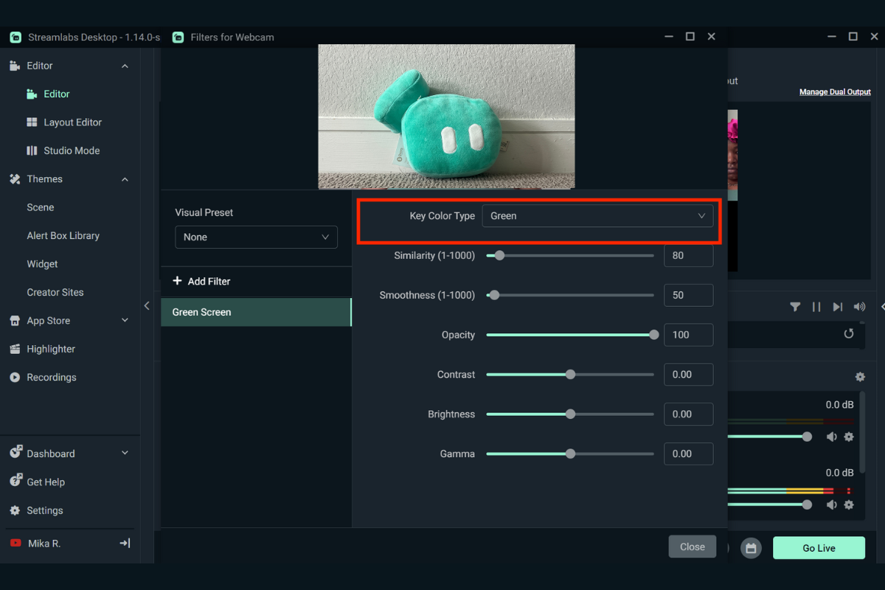Open the preview filter options
Image resolution: width=885 pixels, height=590 pixels.
tap(795, 306)
